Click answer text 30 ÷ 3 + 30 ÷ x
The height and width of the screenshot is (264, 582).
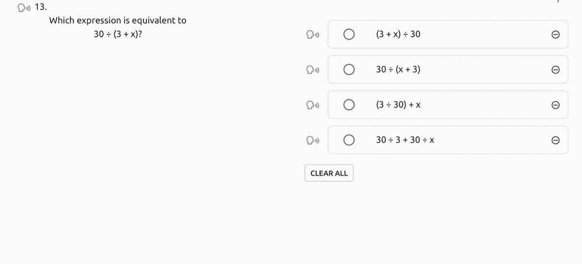pos(404,140)
